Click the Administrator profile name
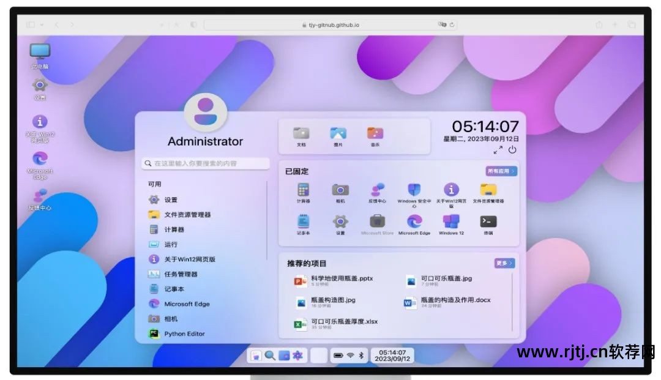Viewport: 661px width, 380px height. pyautogui.click(x=204, y=141)
